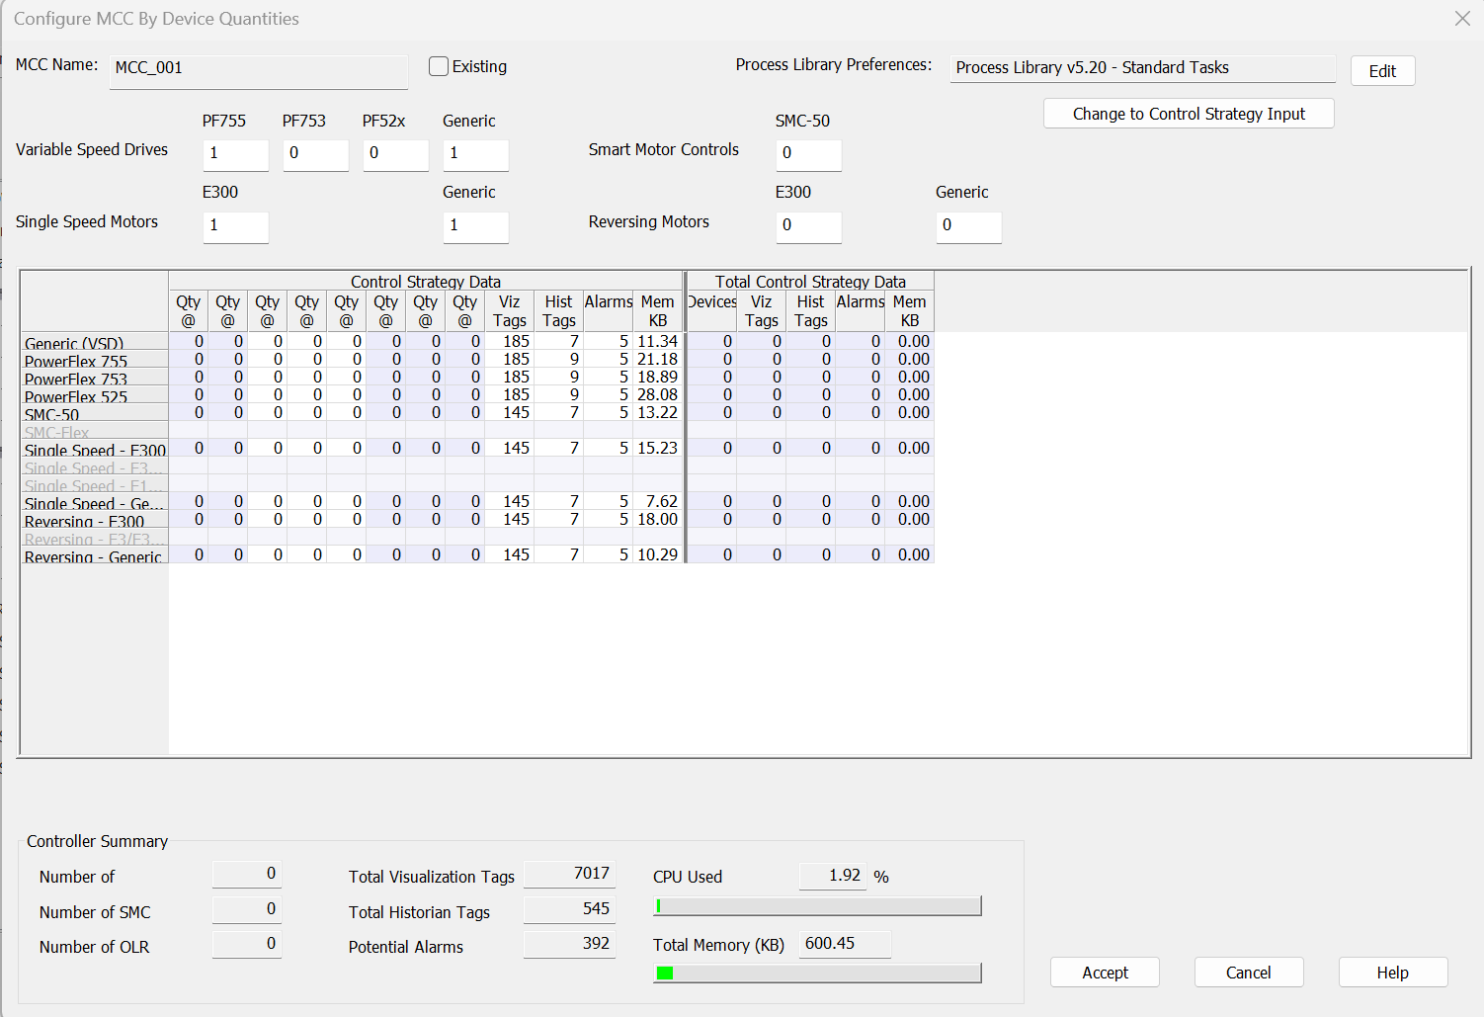
Task: Select the PF52x quantity field
Action: (396, 155)
